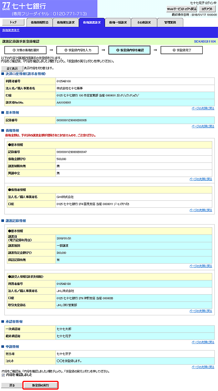
Task: Click ページの先頭に戻る below コメント row
Action: click(203, 367)
